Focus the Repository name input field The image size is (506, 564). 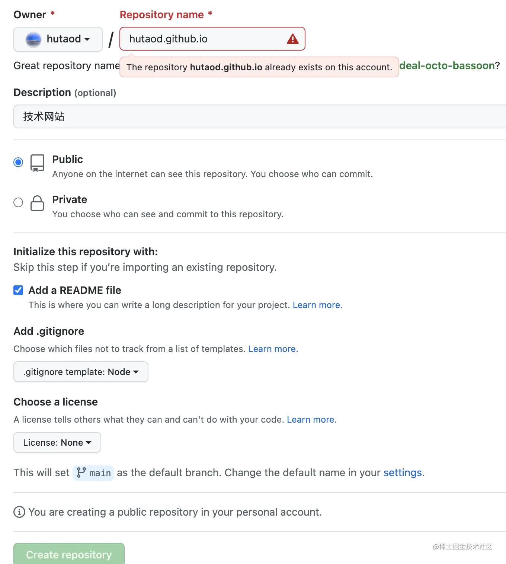[212, 39]
